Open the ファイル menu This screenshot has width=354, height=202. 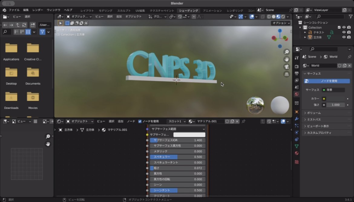click(x=14, y=10)
